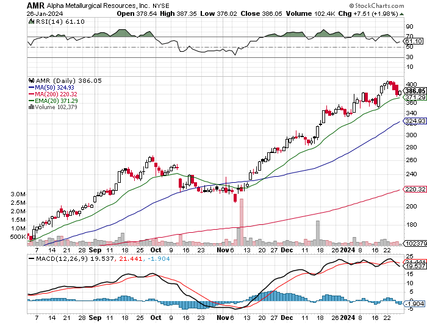Select the AMR ticker symbol title
The width and height of the screenshot is (427, 323).
tap(35, 5)
